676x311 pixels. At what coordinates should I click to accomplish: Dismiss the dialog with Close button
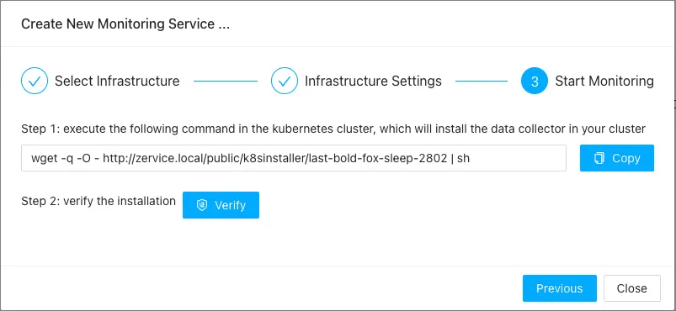coord(632,288)
